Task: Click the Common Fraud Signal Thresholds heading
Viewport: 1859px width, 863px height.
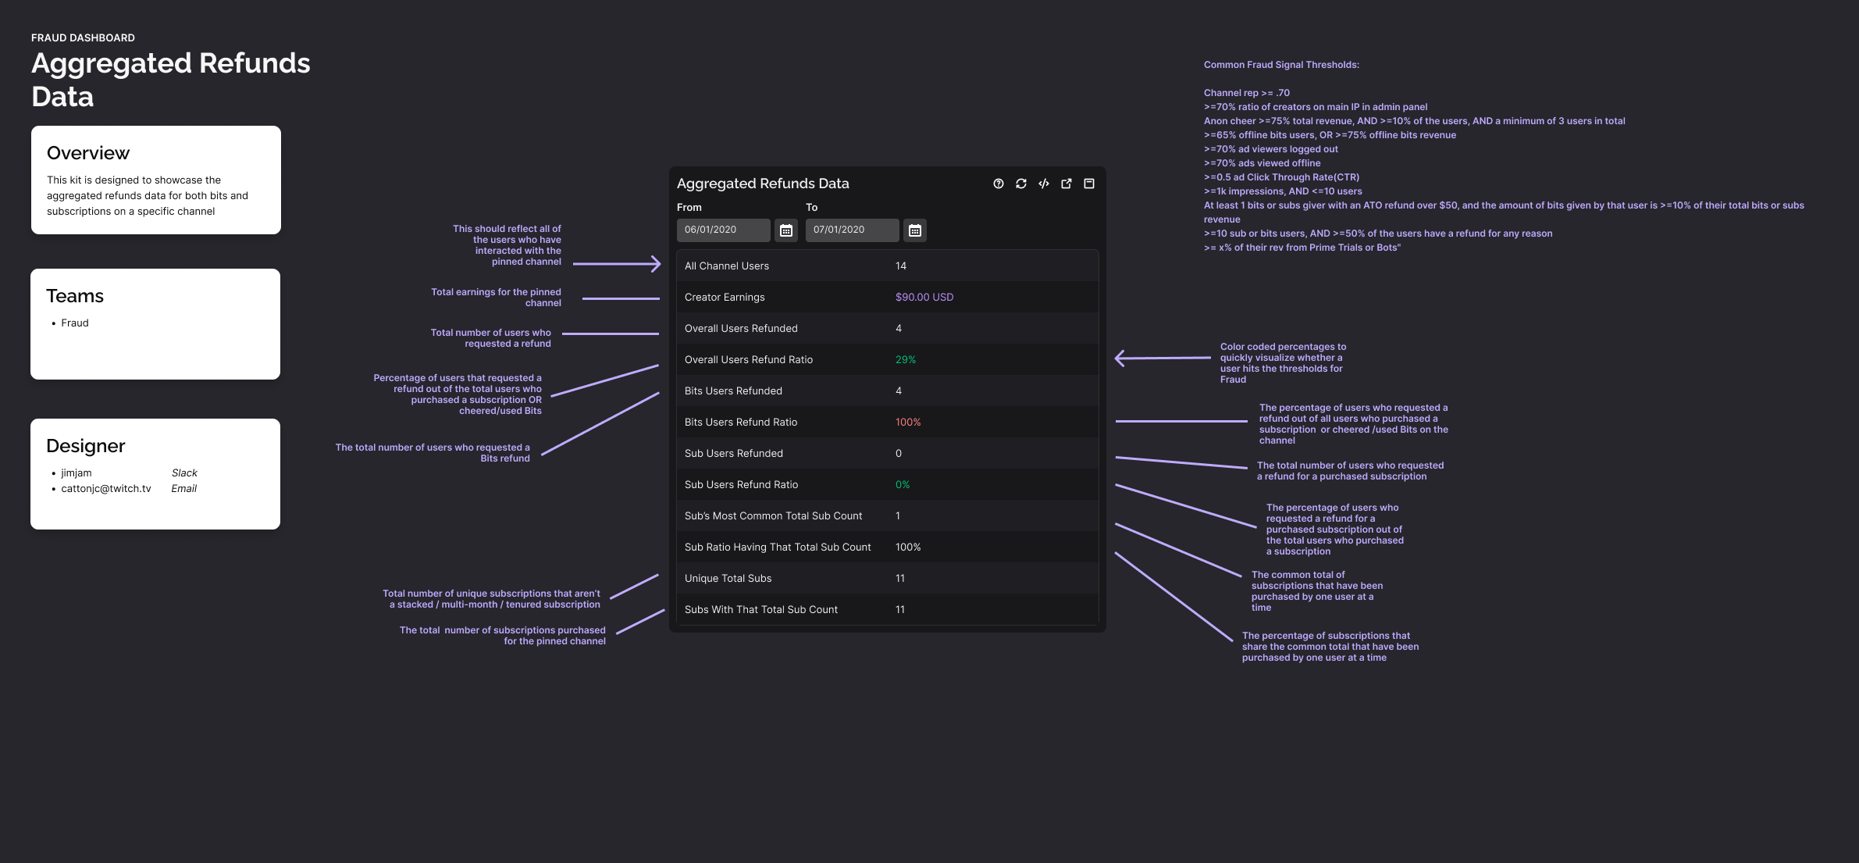Action: coord(1281,65)
